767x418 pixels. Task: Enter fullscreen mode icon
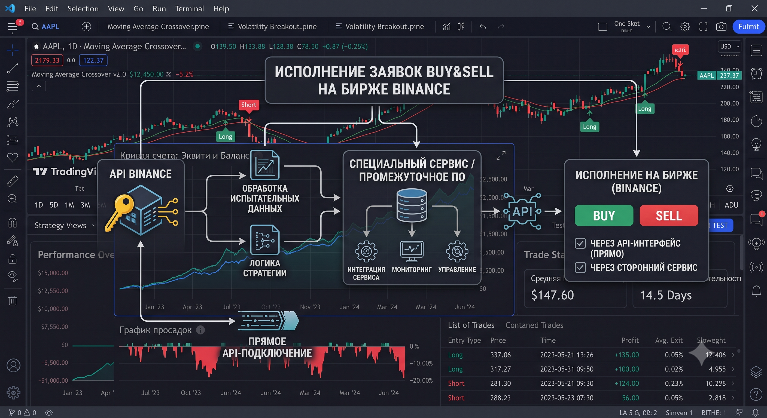703,27
